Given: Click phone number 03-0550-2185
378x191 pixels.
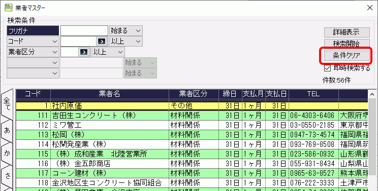Looking at the screenshot, I should (312, 125).
